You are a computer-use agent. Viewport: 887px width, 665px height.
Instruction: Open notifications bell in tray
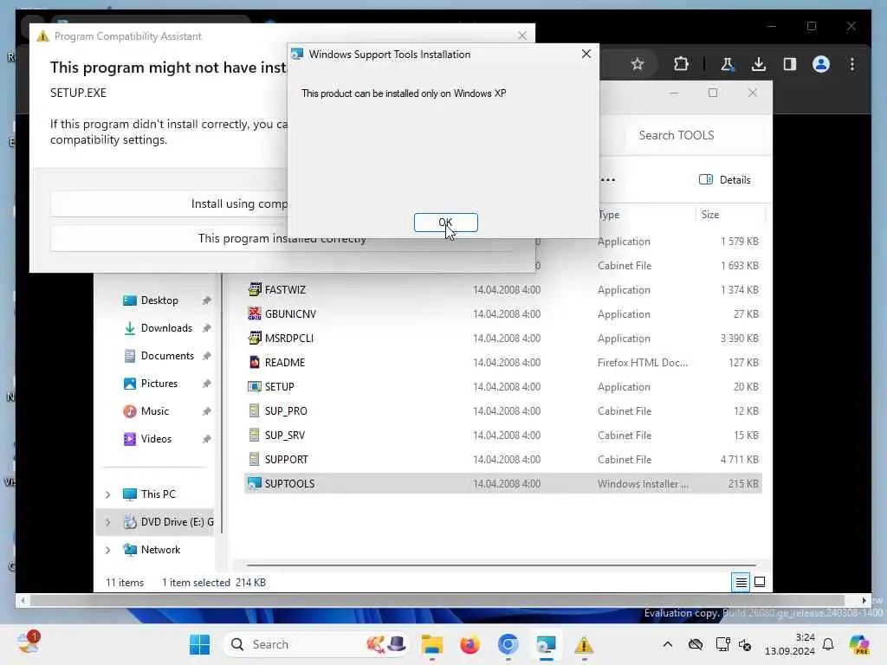[828, 644]
